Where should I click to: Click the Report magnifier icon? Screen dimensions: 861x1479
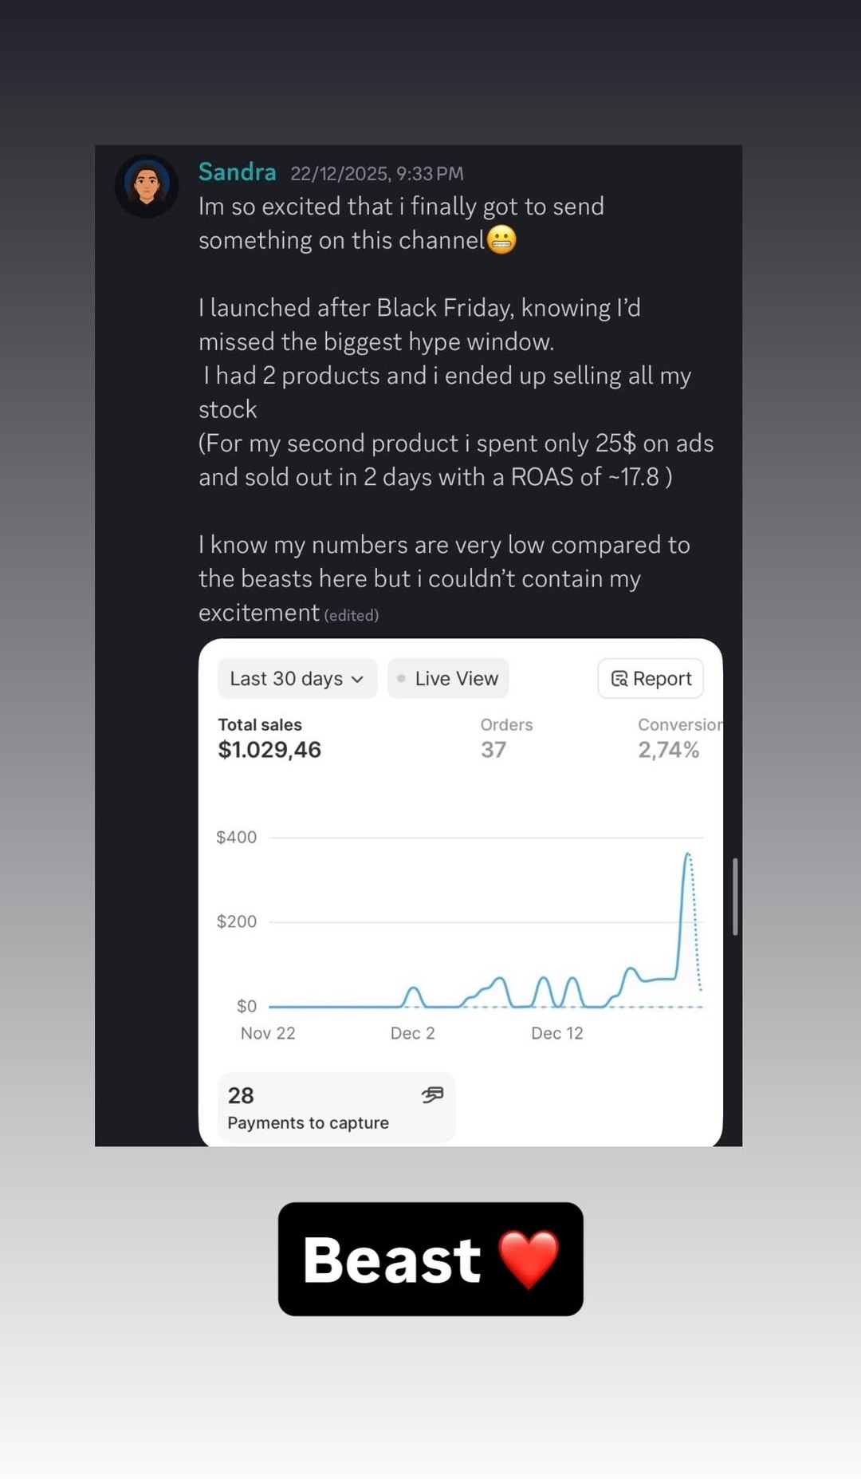(x=619, y=679)
